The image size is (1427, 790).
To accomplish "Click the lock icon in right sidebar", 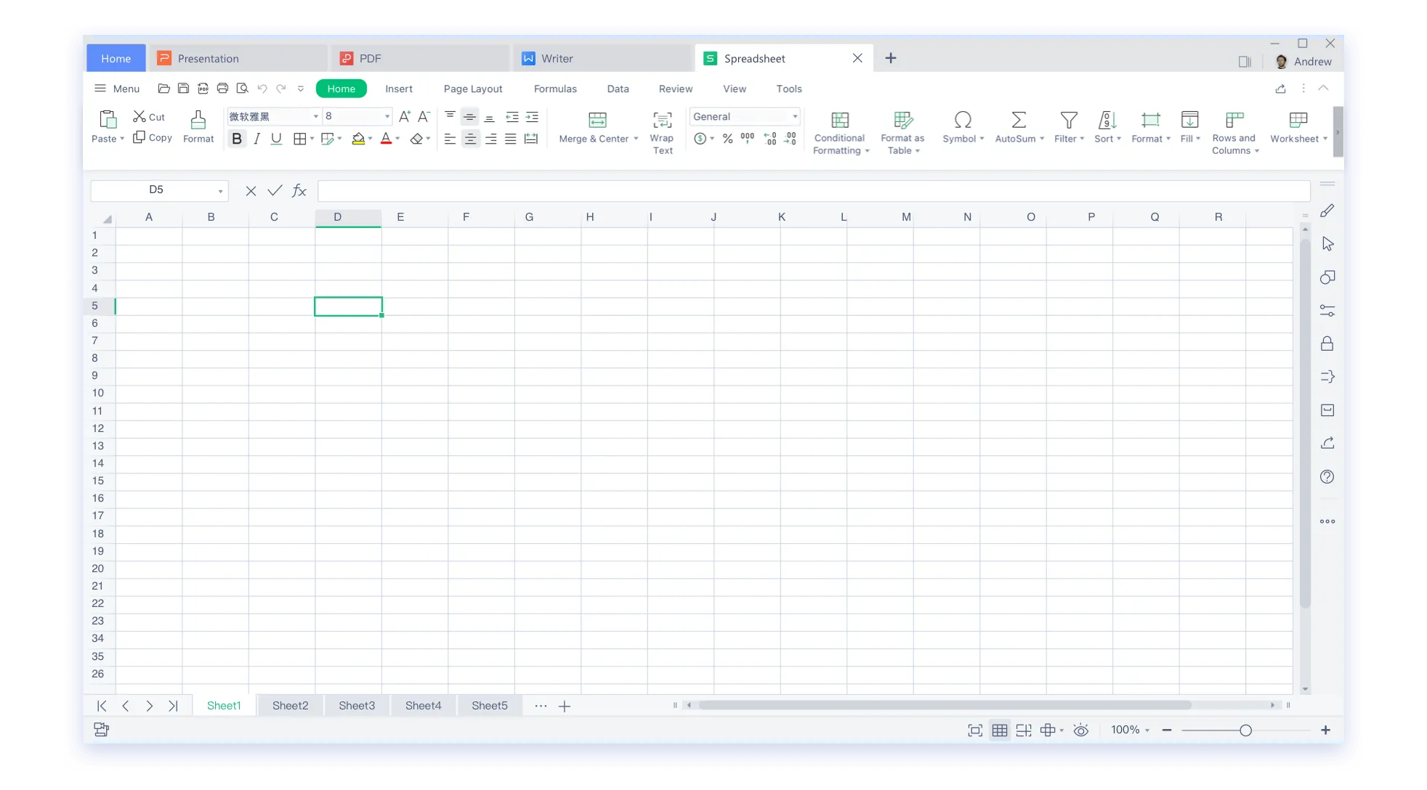I will (1327, 343).
